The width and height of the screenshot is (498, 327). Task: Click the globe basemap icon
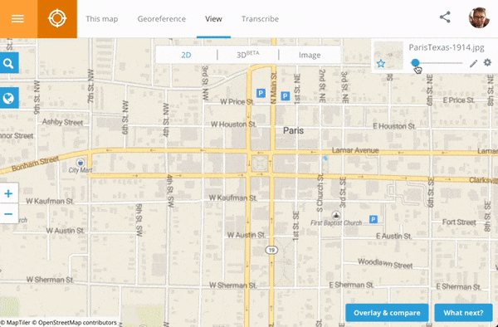(x=8, y=98)
